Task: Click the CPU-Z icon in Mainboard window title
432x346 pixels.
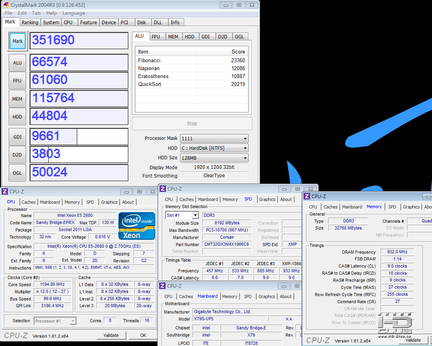Action: click(x=162, y=286)
